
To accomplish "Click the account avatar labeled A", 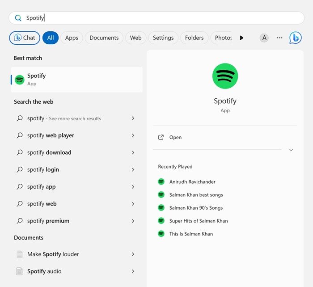I will [x=264, y=38].
